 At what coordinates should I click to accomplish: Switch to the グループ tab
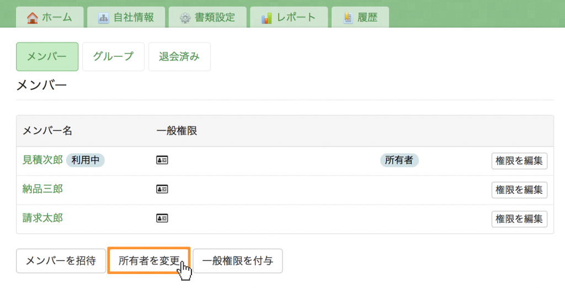(114, 57)
